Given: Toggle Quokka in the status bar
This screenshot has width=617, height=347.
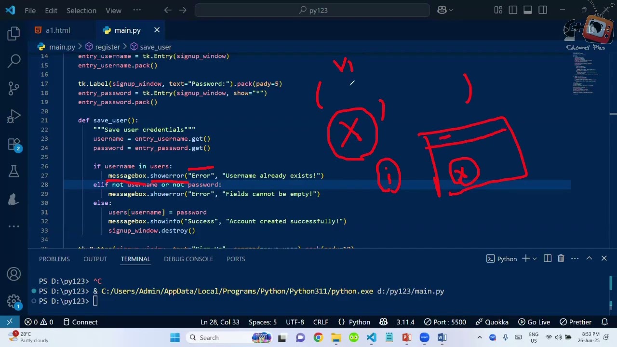Looking at the screenshot, I should click(492, 322).
